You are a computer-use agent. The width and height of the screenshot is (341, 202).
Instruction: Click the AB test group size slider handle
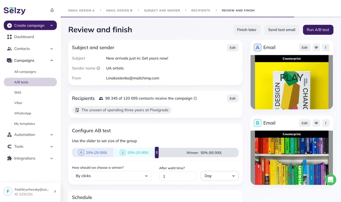157,152
